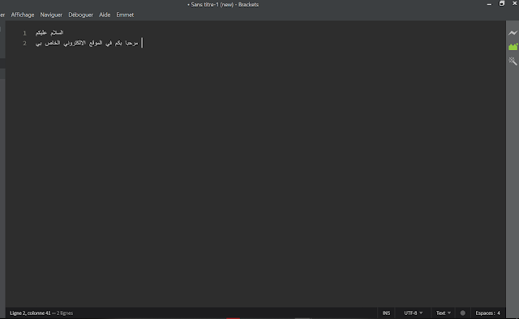This screenshot has height=319, width=519.
Task: Open the green Extension Manager icon
Action: [x=513, y=47]
